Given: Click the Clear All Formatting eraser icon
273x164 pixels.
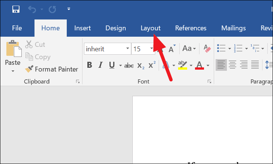Looking at the screenshot, I should (207, 49).
